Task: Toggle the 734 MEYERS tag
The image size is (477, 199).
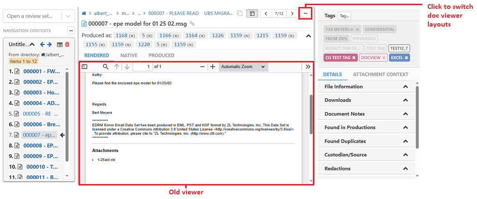Action: (343, 29)
